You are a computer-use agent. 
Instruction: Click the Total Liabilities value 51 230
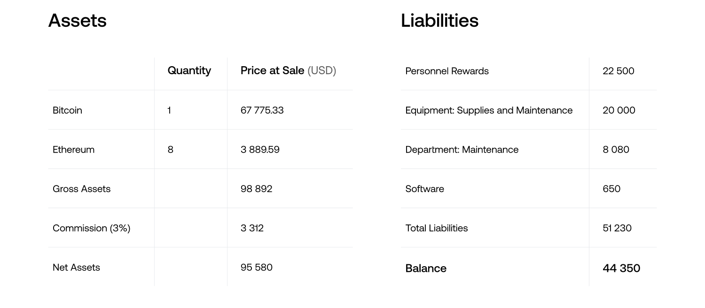617,228
